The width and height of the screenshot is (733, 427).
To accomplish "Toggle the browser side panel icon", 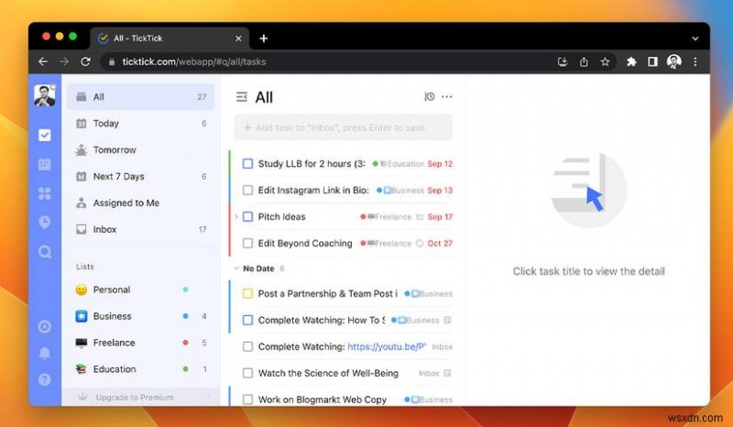I will (x=652, y=61).
